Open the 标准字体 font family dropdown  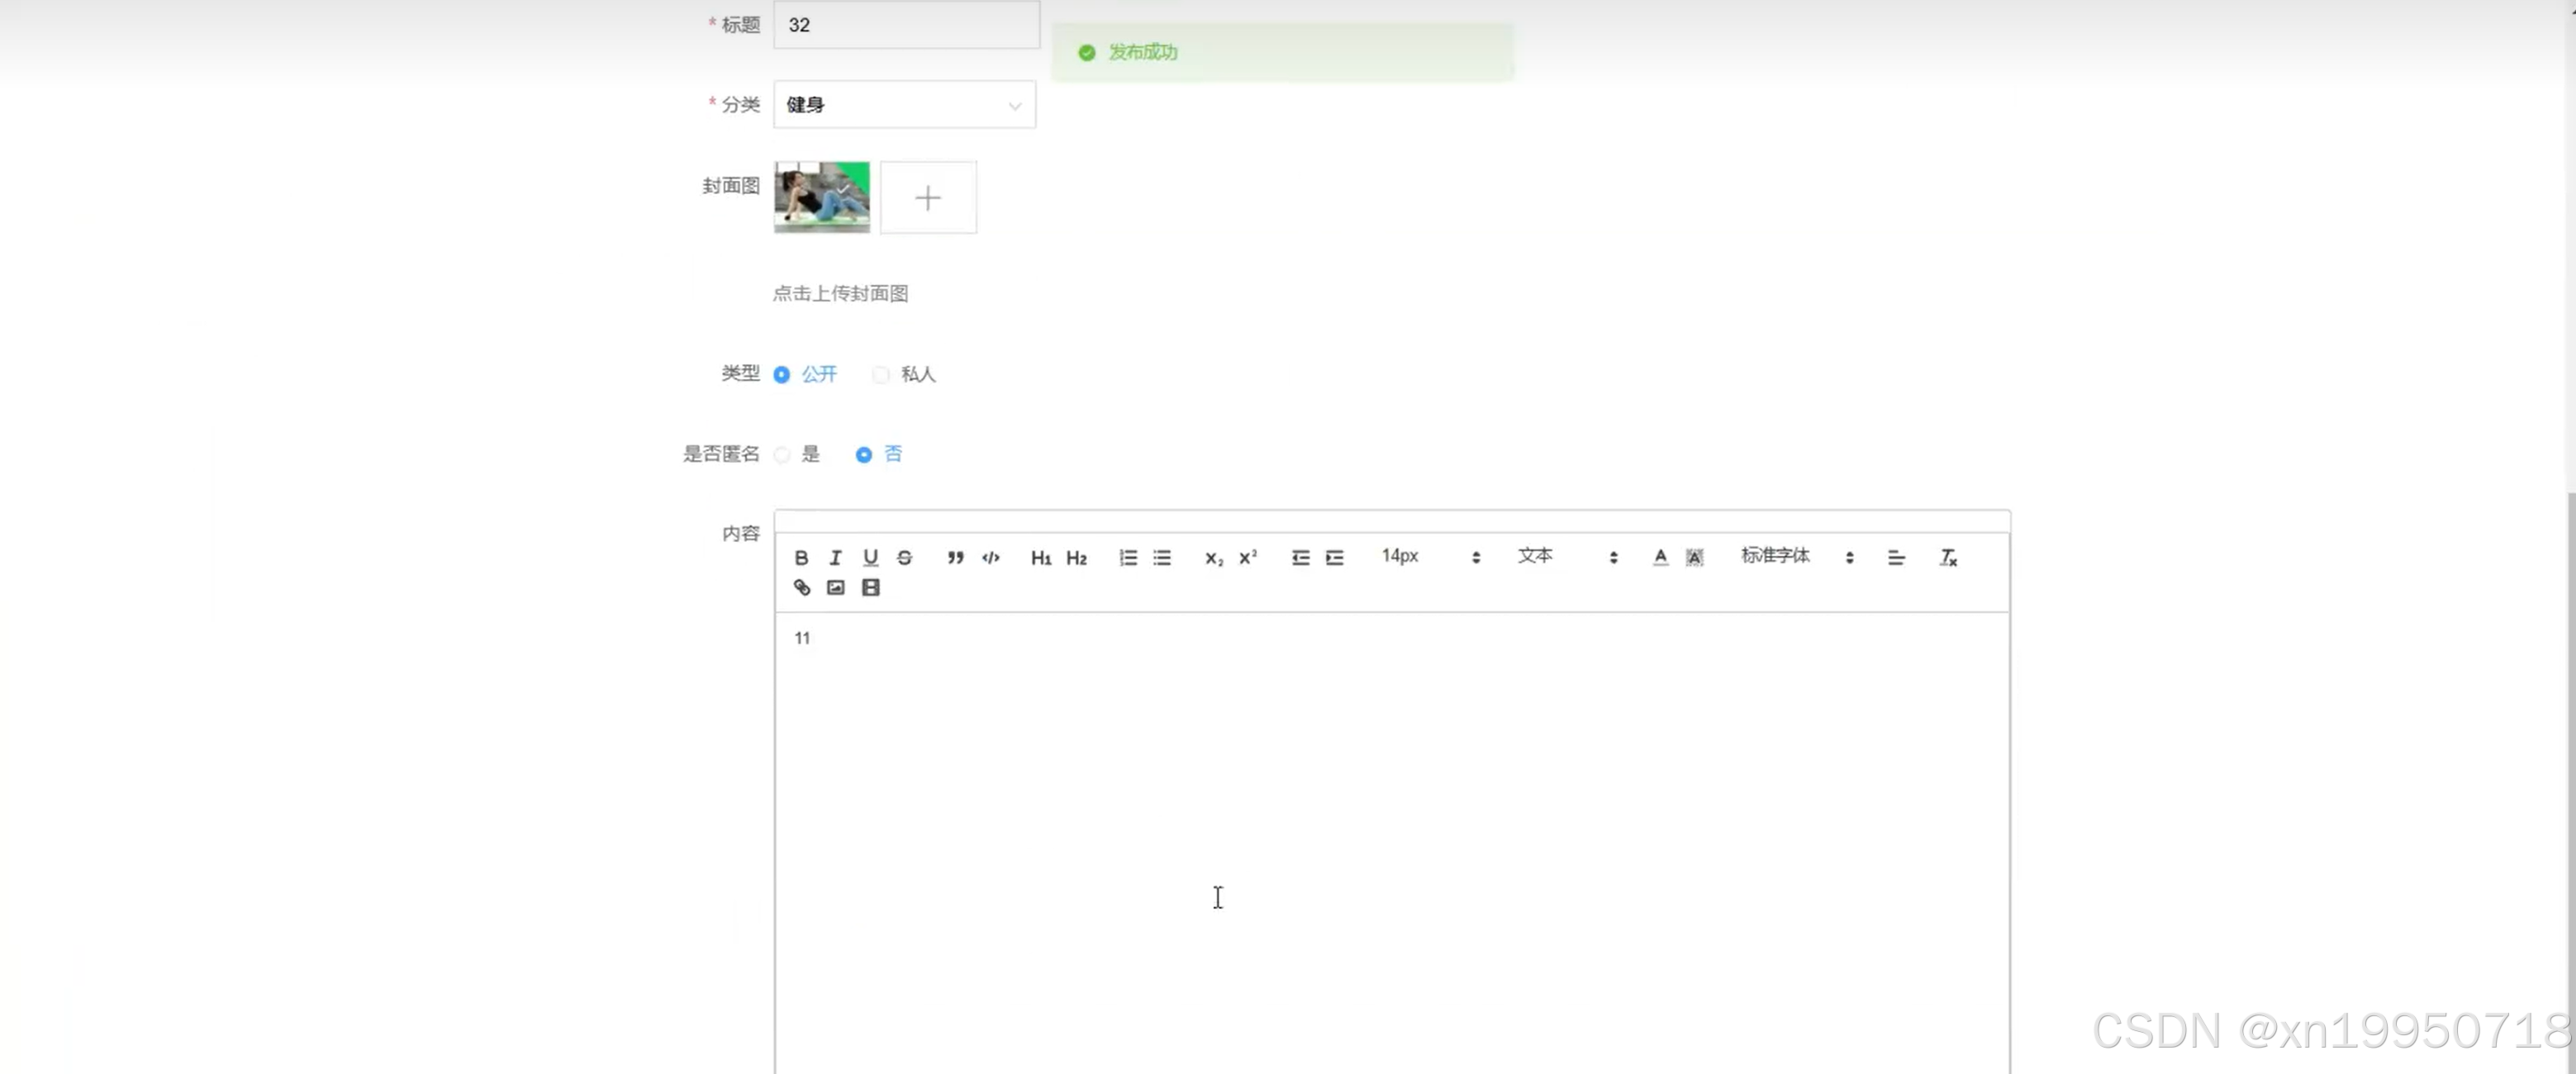click(x=1797, y=556)
